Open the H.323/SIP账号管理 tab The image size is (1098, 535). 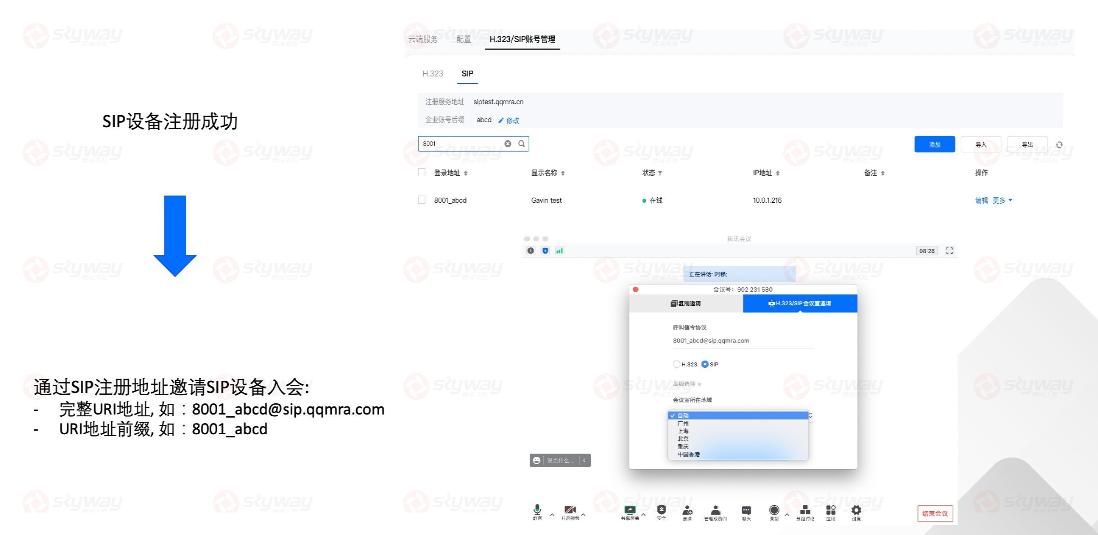point(522,39)
